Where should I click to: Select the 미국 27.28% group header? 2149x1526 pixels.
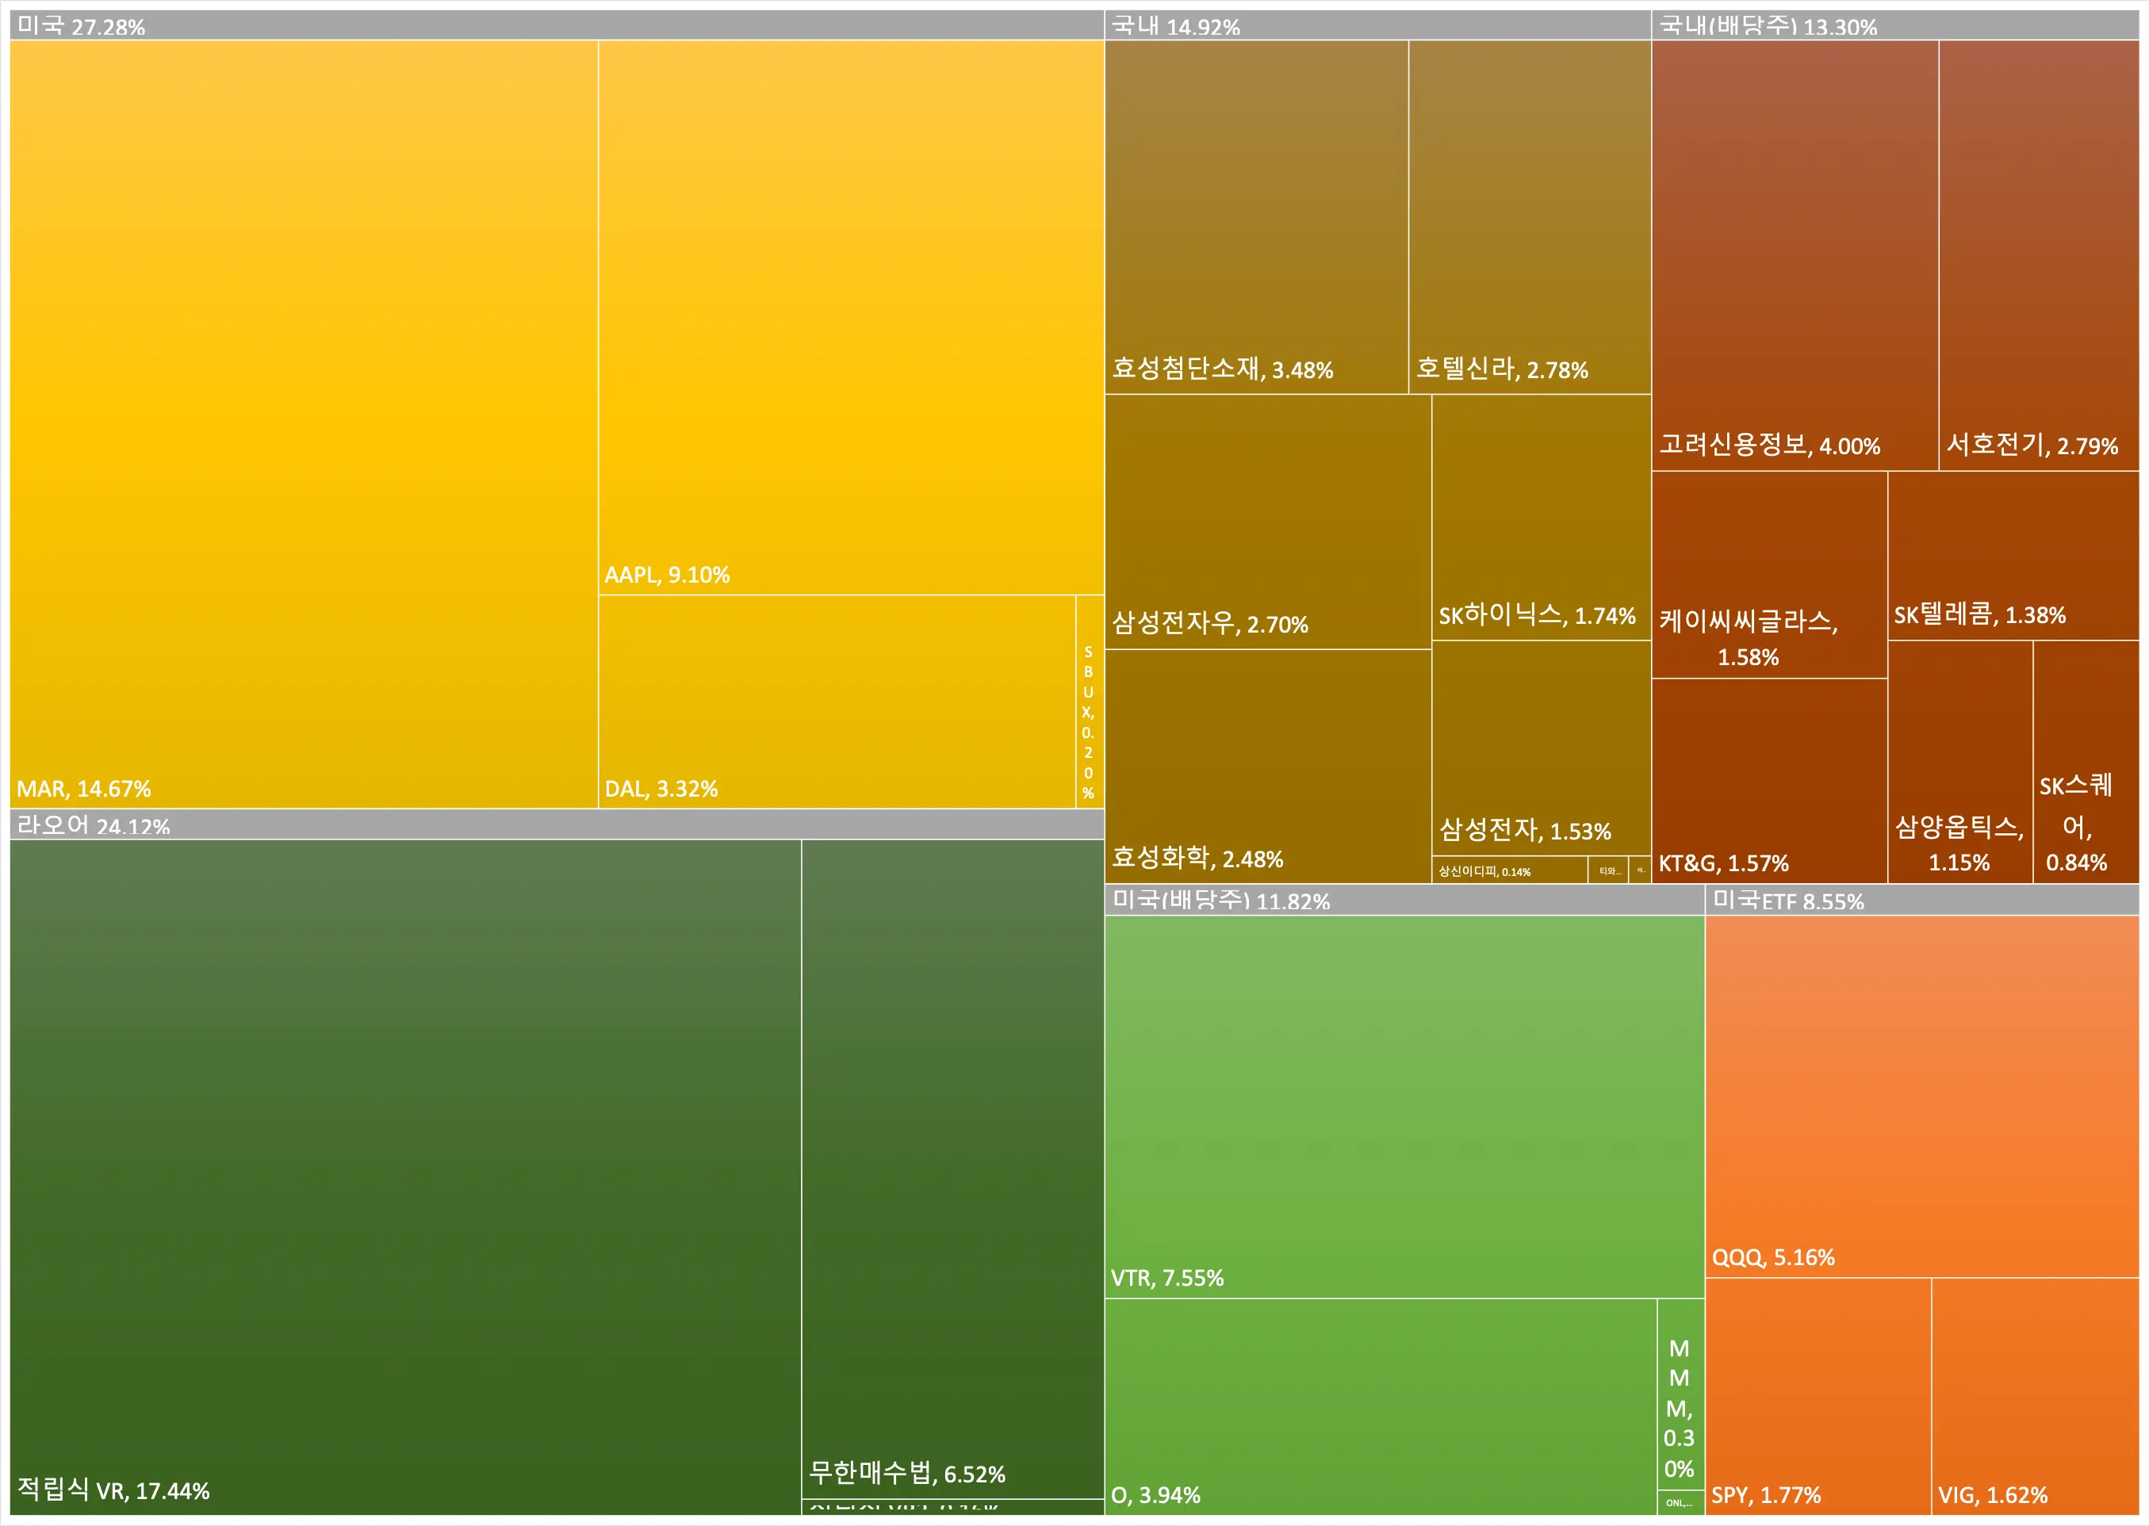pos(557,25)
